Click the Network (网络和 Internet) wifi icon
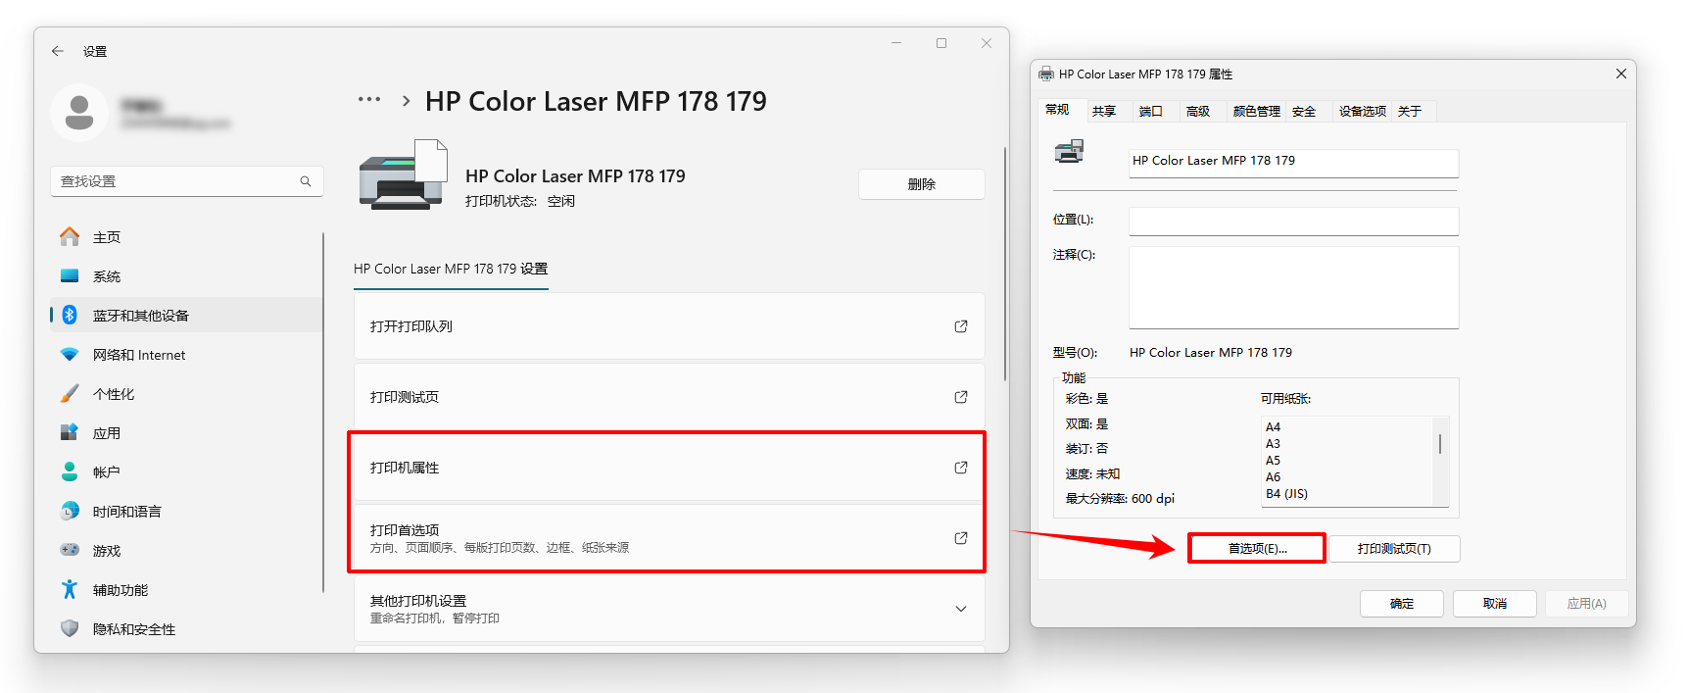 tap(70, 355)
